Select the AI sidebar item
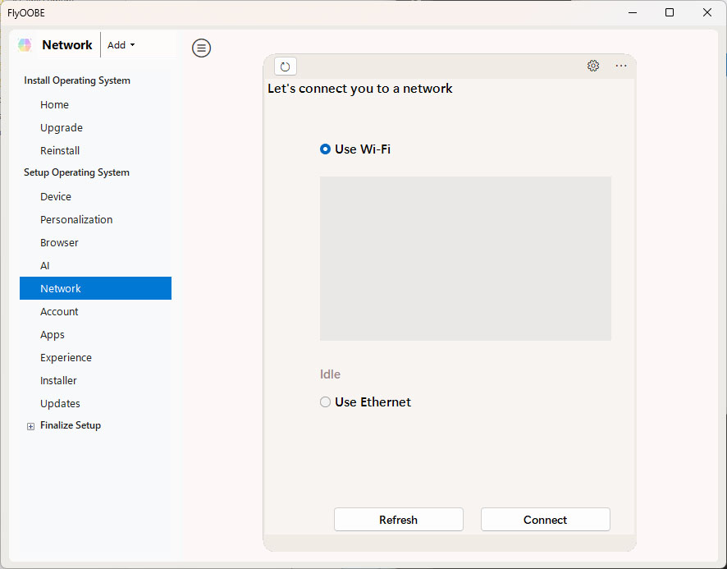Viewport: 727px width, 569px height. [45, 266]
